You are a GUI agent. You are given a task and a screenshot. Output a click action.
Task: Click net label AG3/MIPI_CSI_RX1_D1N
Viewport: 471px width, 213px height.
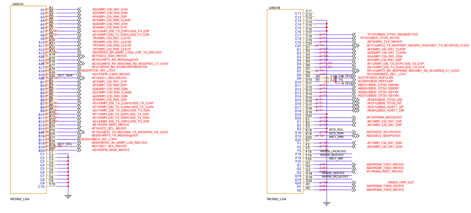110,9
